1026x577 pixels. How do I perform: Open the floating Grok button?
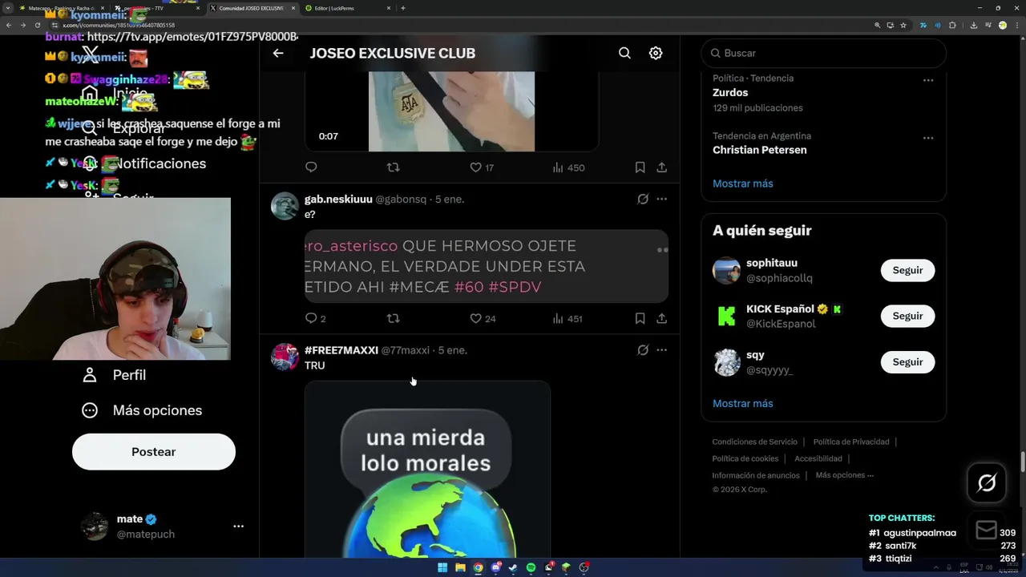(x=987, y=482)
